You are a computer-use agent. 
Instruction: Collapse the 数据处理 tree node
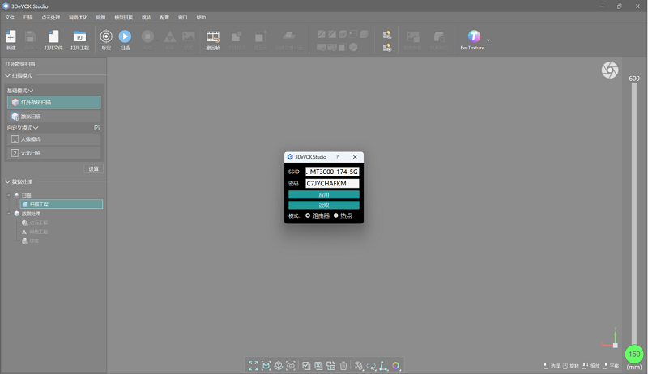coord(9,214)
